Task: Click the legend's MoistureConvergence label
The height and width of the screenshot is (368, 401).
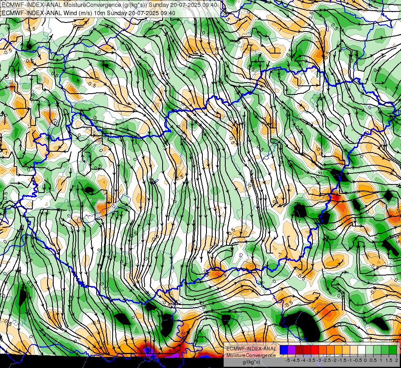Action: [x=251, y=355]
